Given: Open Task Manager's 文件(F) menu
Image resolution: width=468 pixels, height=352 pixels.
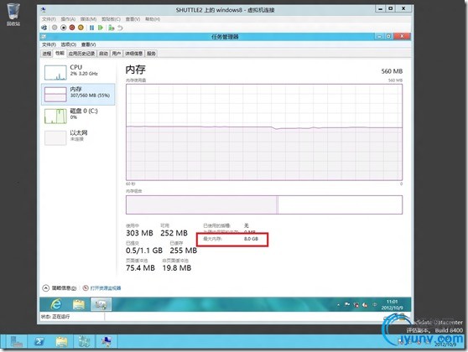Looking at the screenshot, I should pyautogui.click(x=49, y=44).
